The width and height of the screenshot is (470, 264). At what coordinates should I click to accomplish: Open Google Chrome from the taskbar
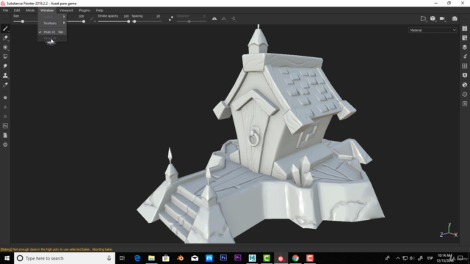pos(295,258)
